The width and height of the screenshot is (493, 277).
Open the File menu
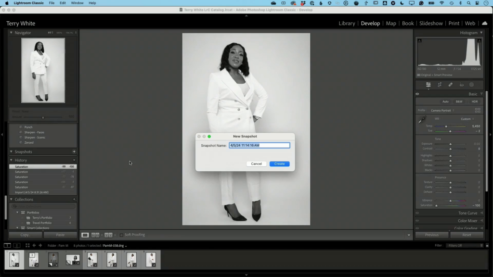tap(52, 3)
